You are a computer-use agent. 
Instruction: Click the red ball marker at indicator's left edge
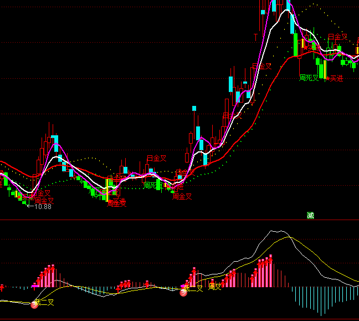tap(35, 304)
